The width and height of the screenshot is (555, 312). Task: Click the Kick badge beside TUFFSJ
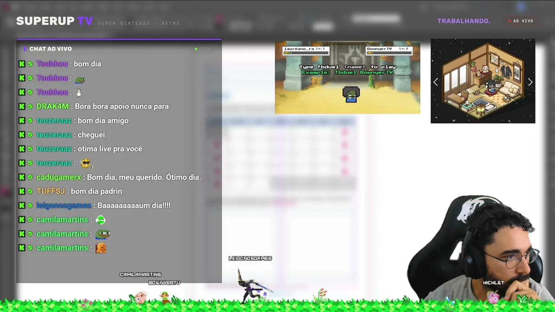[x=22, y=191]
